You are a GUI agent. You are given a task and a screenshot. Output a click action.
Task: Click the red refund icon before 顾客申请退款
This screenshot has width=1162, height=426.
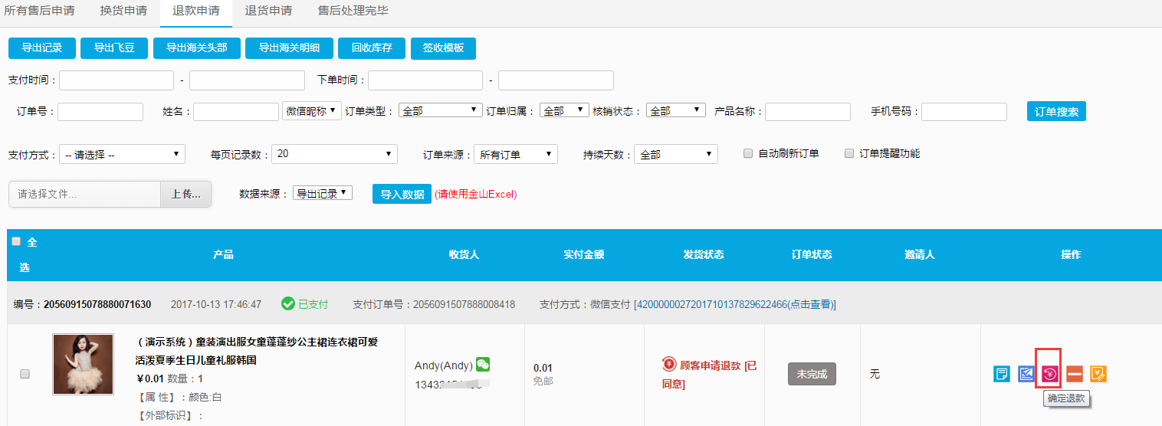[669, 365]
